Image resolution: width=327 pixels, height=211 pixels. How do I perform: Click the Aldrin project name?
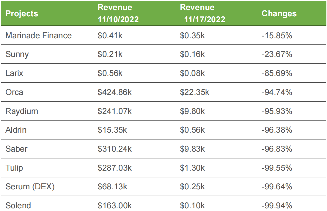(x=16, y=130)
